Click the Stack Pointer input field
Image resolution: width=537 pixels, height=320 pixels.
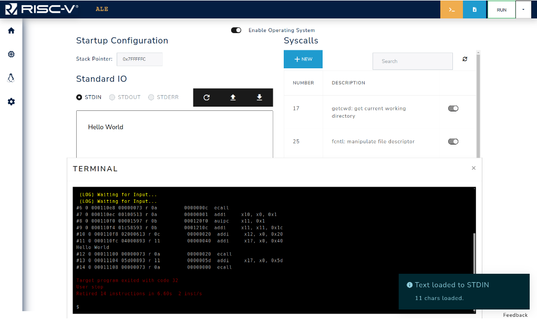(140, 59)
